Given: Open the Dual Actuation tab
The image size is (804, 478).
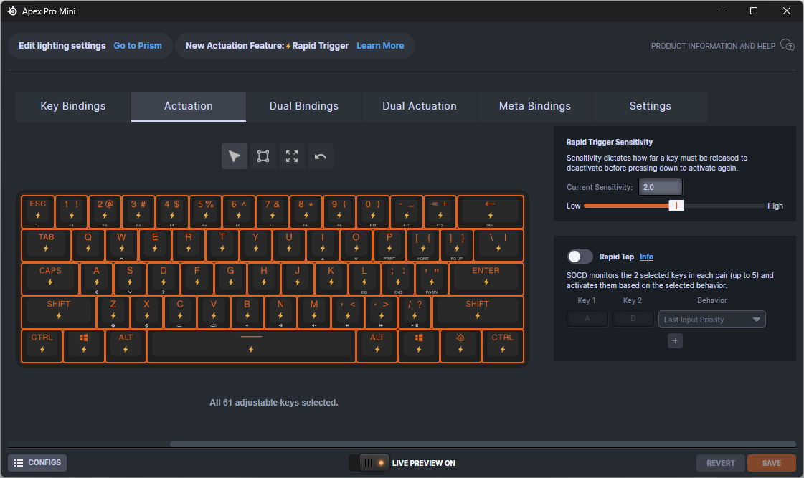Looking at the screenshot, I should tap(420, 106).
